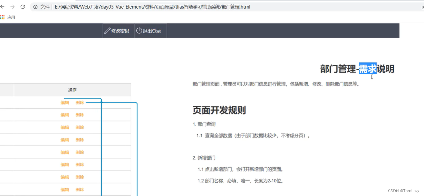Click the 部门管理-需求说明 title

[x=357, y=69]
